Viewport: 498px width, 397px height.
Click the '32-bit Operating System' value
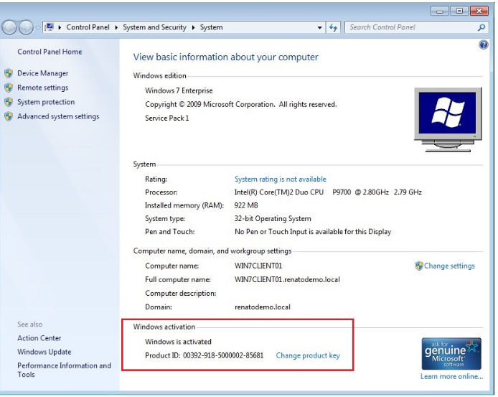pyautogui.click(x=273, y=219)
